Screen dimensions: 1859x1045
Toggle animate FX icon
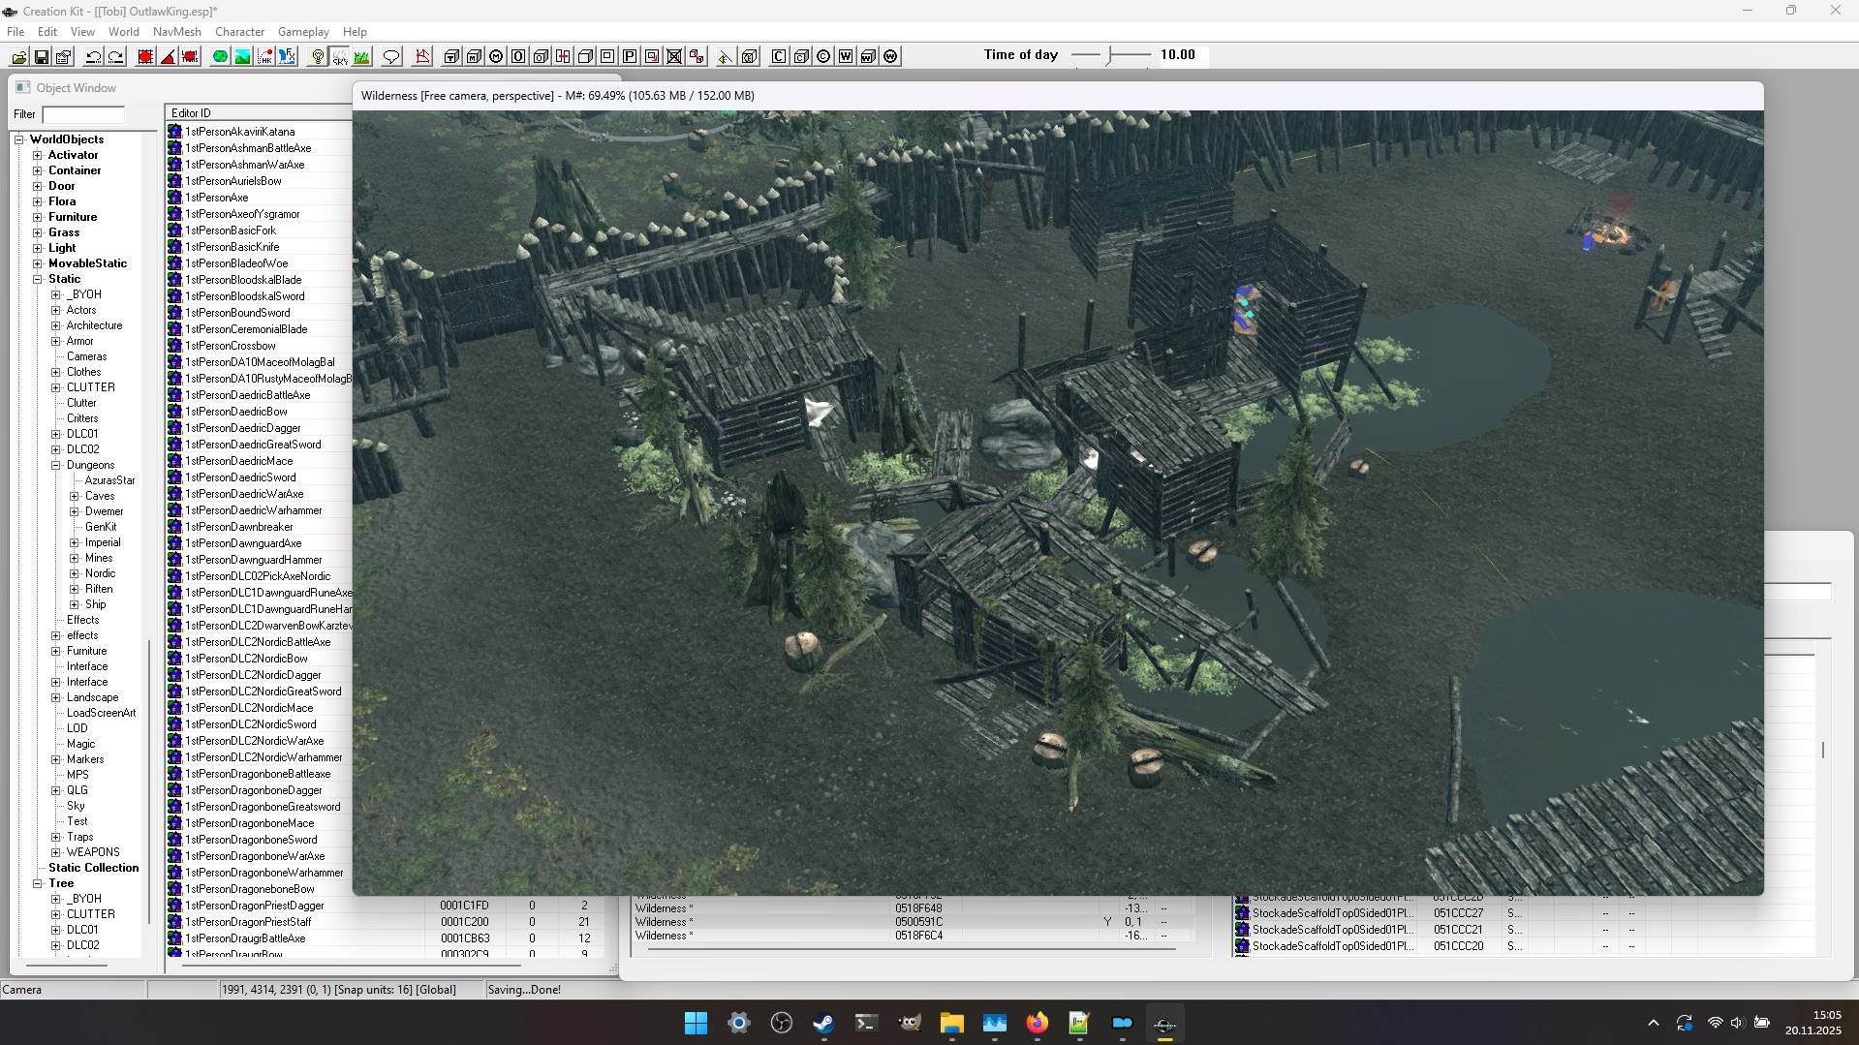pos(287,57)
